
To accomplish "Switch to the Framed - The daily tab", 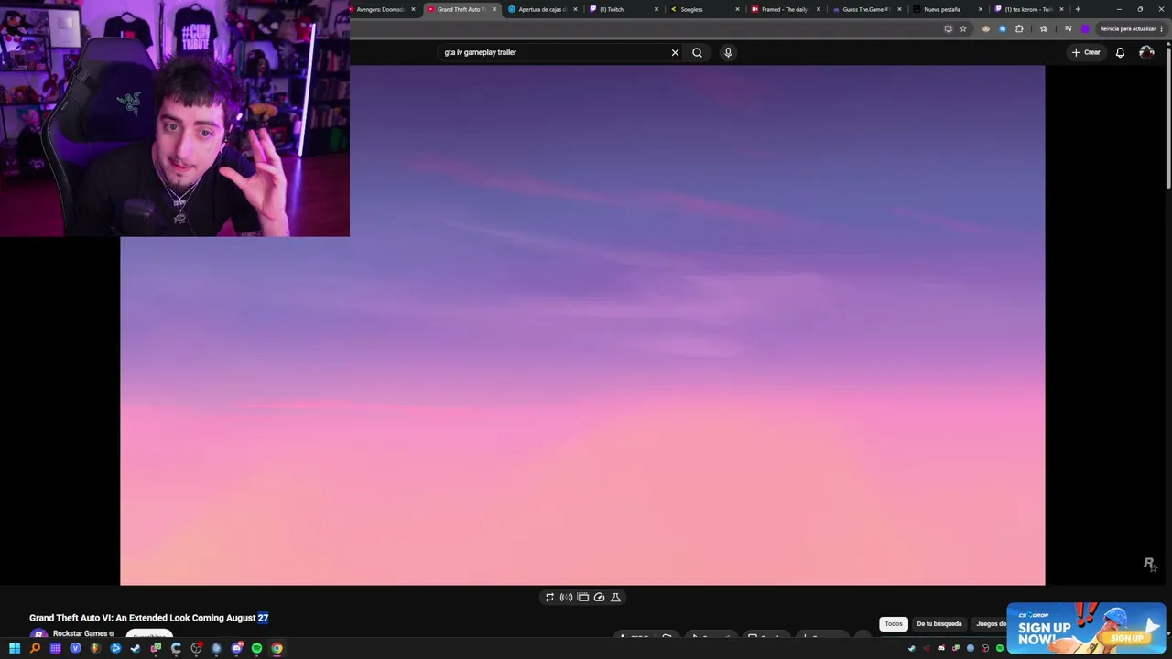I will coord(784,9).
